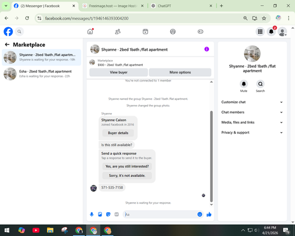Search in conversation using Search icon
295x236 pixels.
pyautogui.click(x=260, y=84)
